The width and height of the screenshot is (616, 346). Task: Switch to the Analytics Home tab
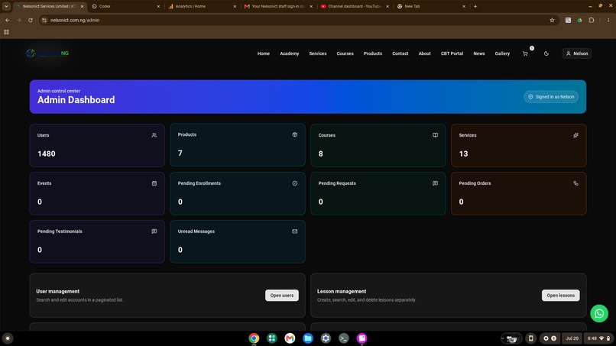[202, 6]
